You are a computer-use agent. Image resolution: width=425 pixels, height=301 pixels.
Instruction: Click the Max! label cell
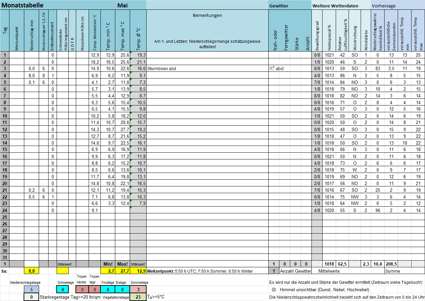122,264
